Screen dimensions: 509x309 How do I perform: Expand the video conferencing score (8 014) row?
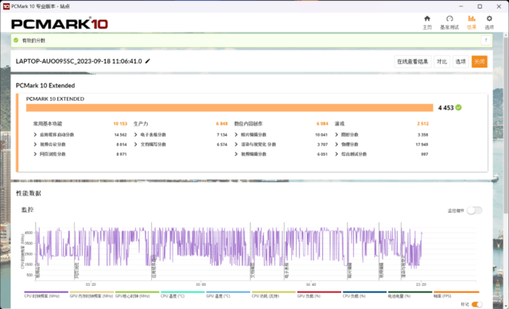point(35,145)
